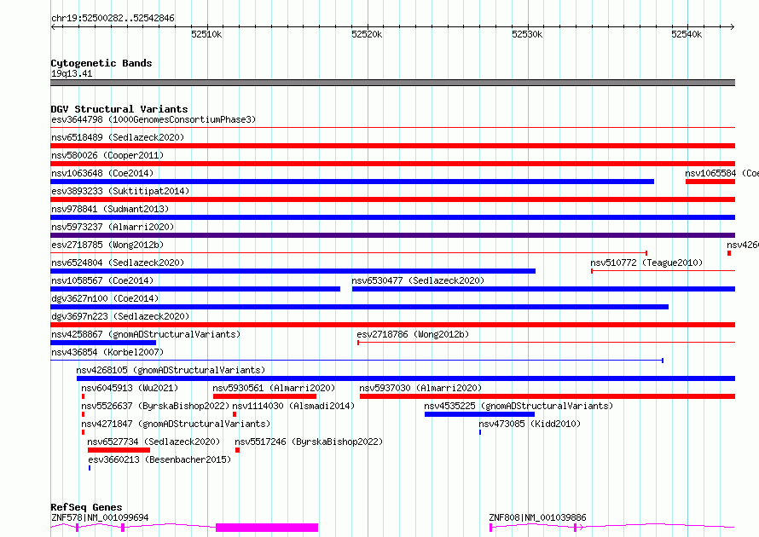Click the red bar under nsv1065584

pos(710,182)
